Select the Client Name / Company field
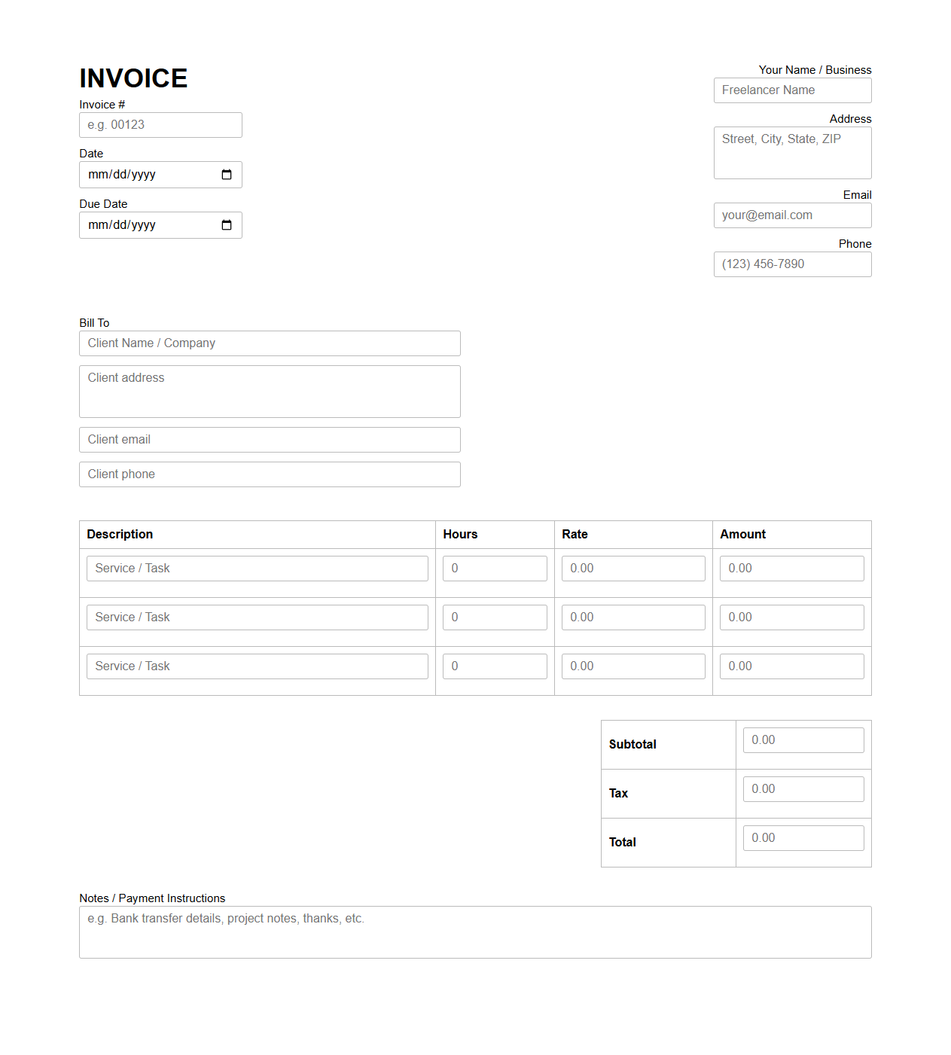The height and width of the screenshot is (1055, 951). pyautogui.click(x=269, y=343)
